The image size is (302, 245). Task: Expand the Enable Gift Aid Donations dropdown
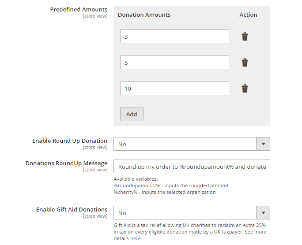coord(192,213)
